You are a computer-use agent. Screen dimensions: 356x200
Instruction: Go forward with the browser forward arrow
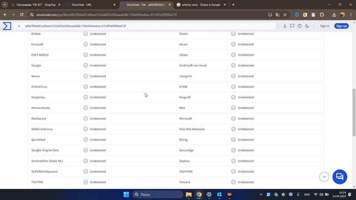[13, 15]
